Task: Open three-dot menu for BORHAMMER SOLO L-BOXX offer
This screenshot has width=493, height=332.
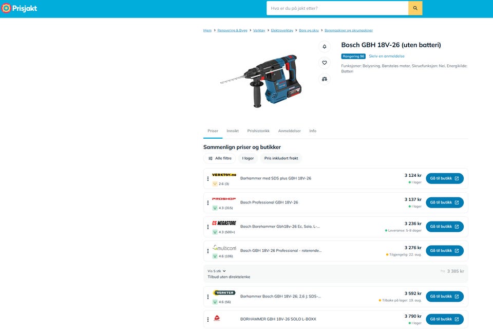Action: pos(208,320)
